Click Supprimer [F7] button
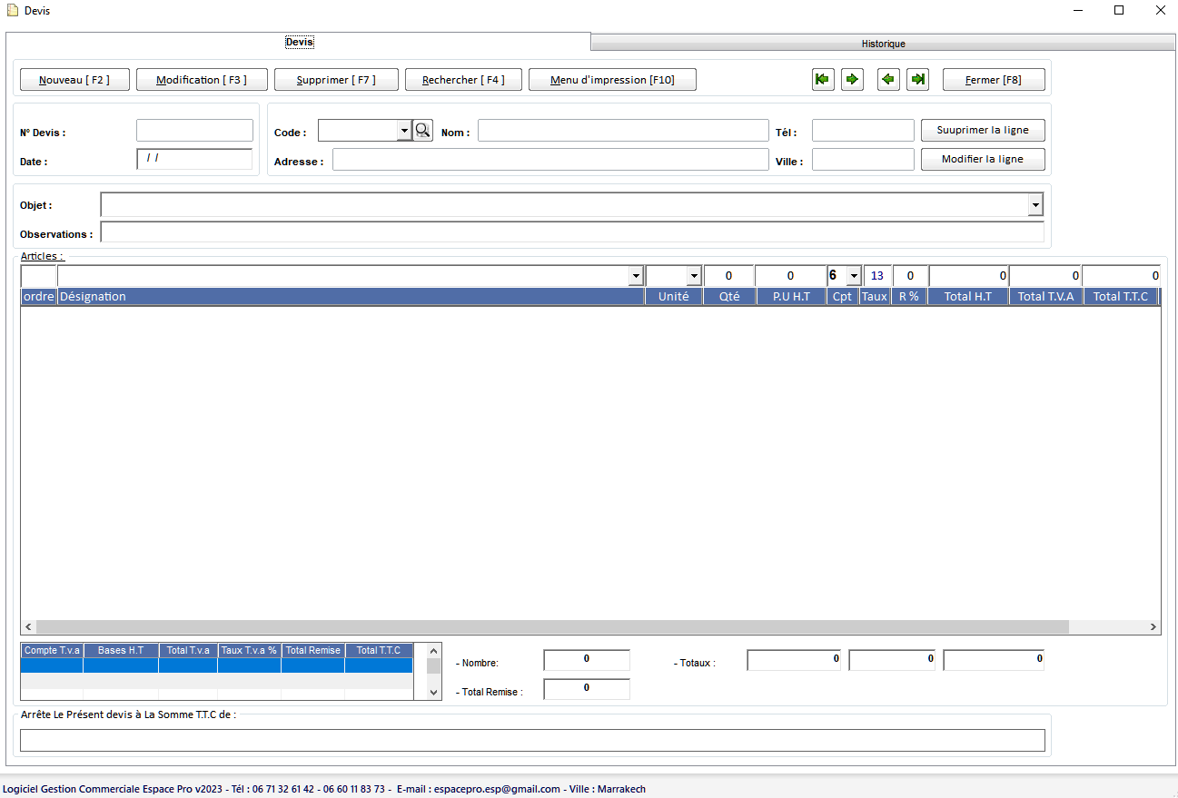Viewport: 1178px width, 798px height. pyautogui.click(x=336, y=80)
